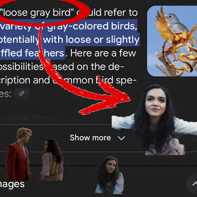Screen dimensions: 197x197
Task: Click the Show more text label
Action: point(90,138)
